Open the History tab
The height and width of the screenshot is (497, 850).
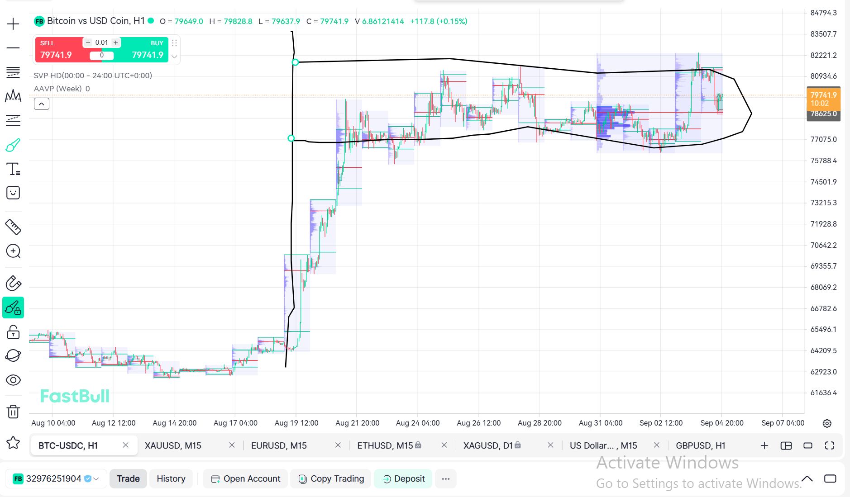click(x=171, y=479)
